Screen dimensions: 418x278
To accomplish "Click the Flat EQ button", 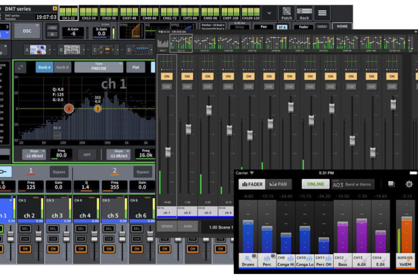I will pyautogui.click(x=136, y=67).
